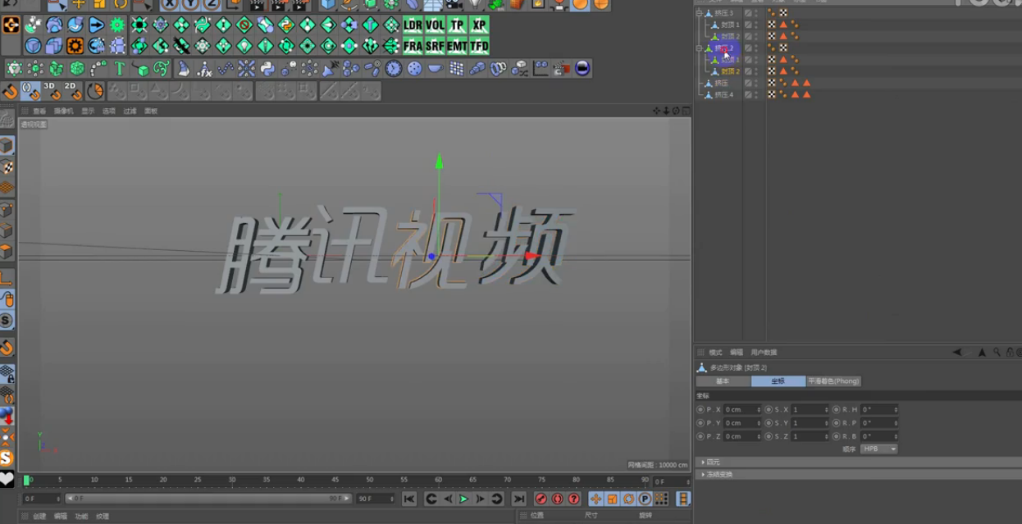Image resolution: width=1022 pixels, height=524 pixels.
Task: Click the sound speaker effector icon
Action: point(331,69)
